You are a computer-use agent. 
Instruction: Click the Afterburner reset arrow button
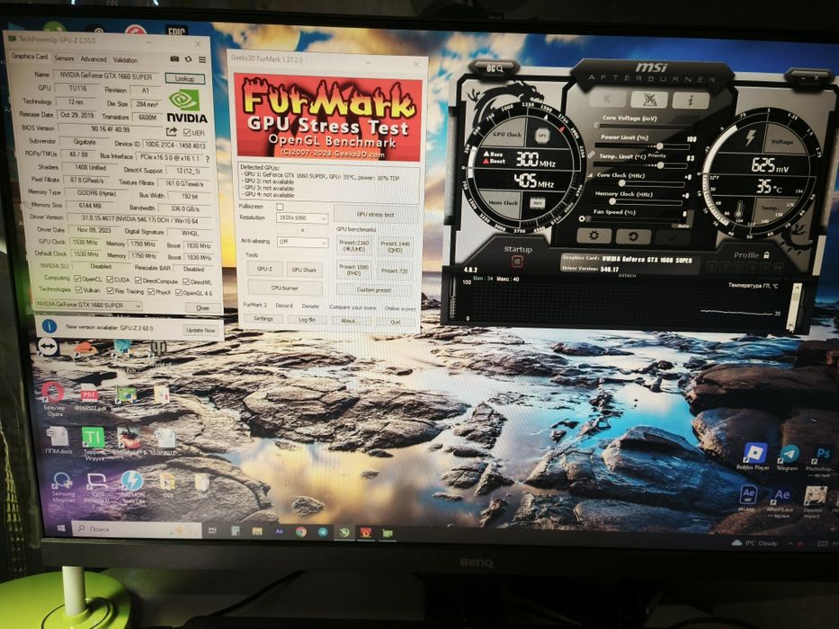(x=632, y=235)
